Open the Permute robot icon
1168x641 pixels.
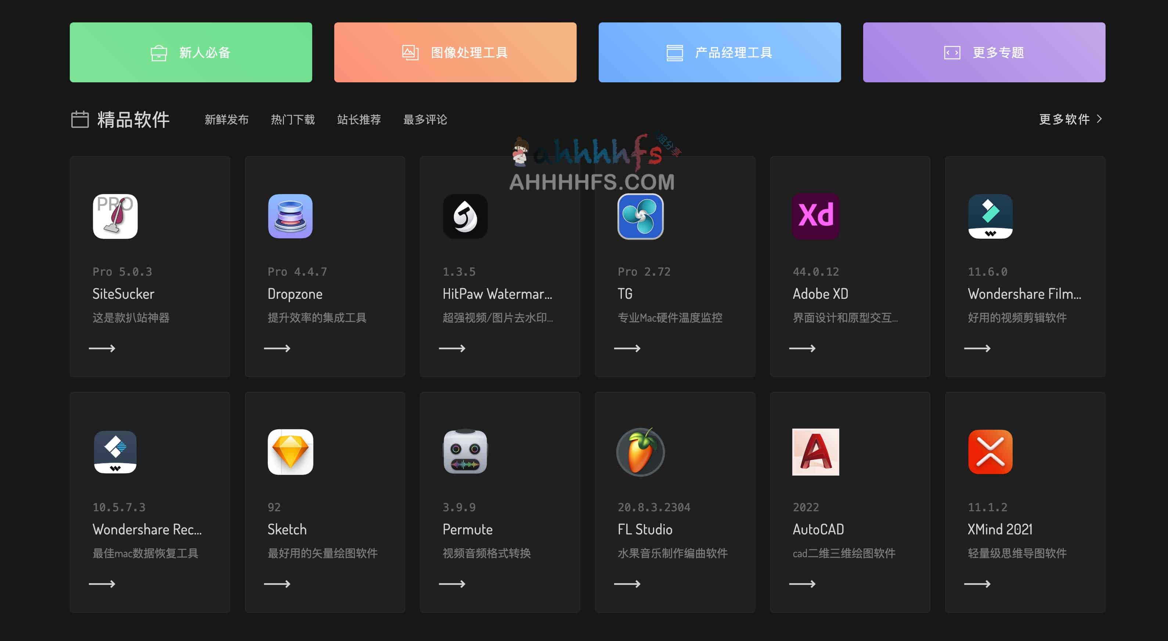[x=465, y=452]
